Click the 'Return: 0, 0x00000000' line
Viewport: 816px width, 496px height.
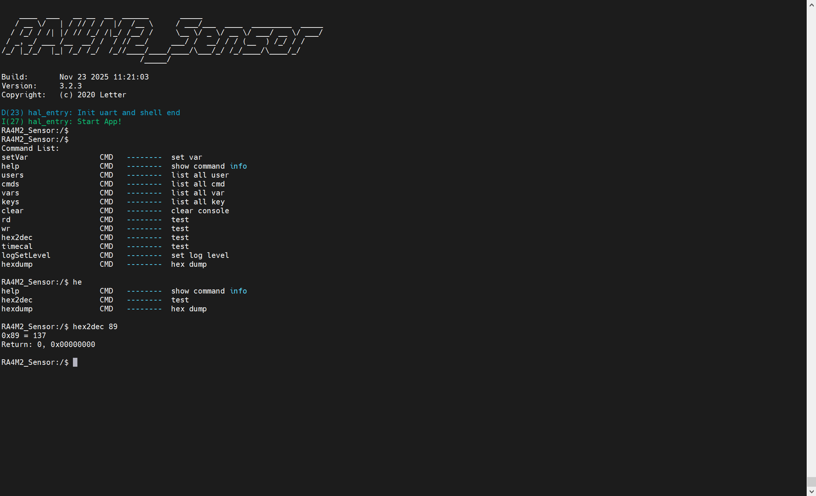coord(48,344)
